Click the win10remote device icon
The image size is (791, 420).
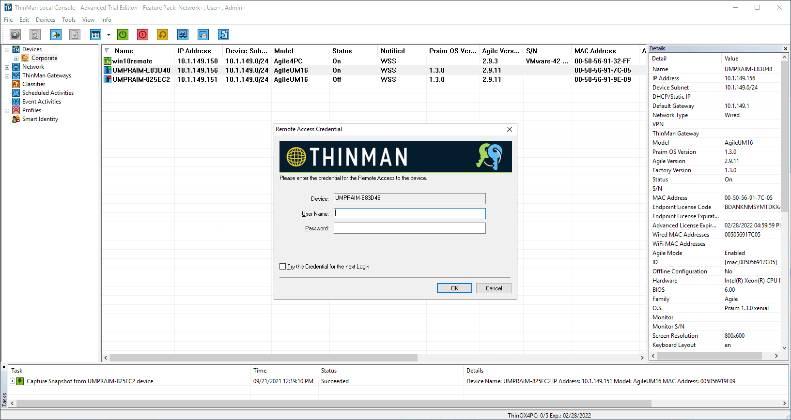click(x=108, y=61)
